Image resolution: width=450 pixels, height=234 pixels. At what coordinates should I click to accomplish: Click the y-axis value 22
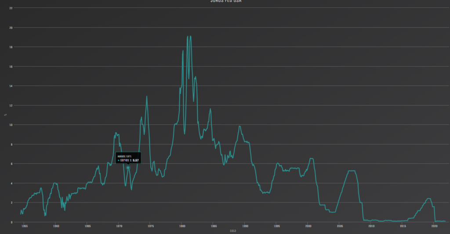pos(11,8)
